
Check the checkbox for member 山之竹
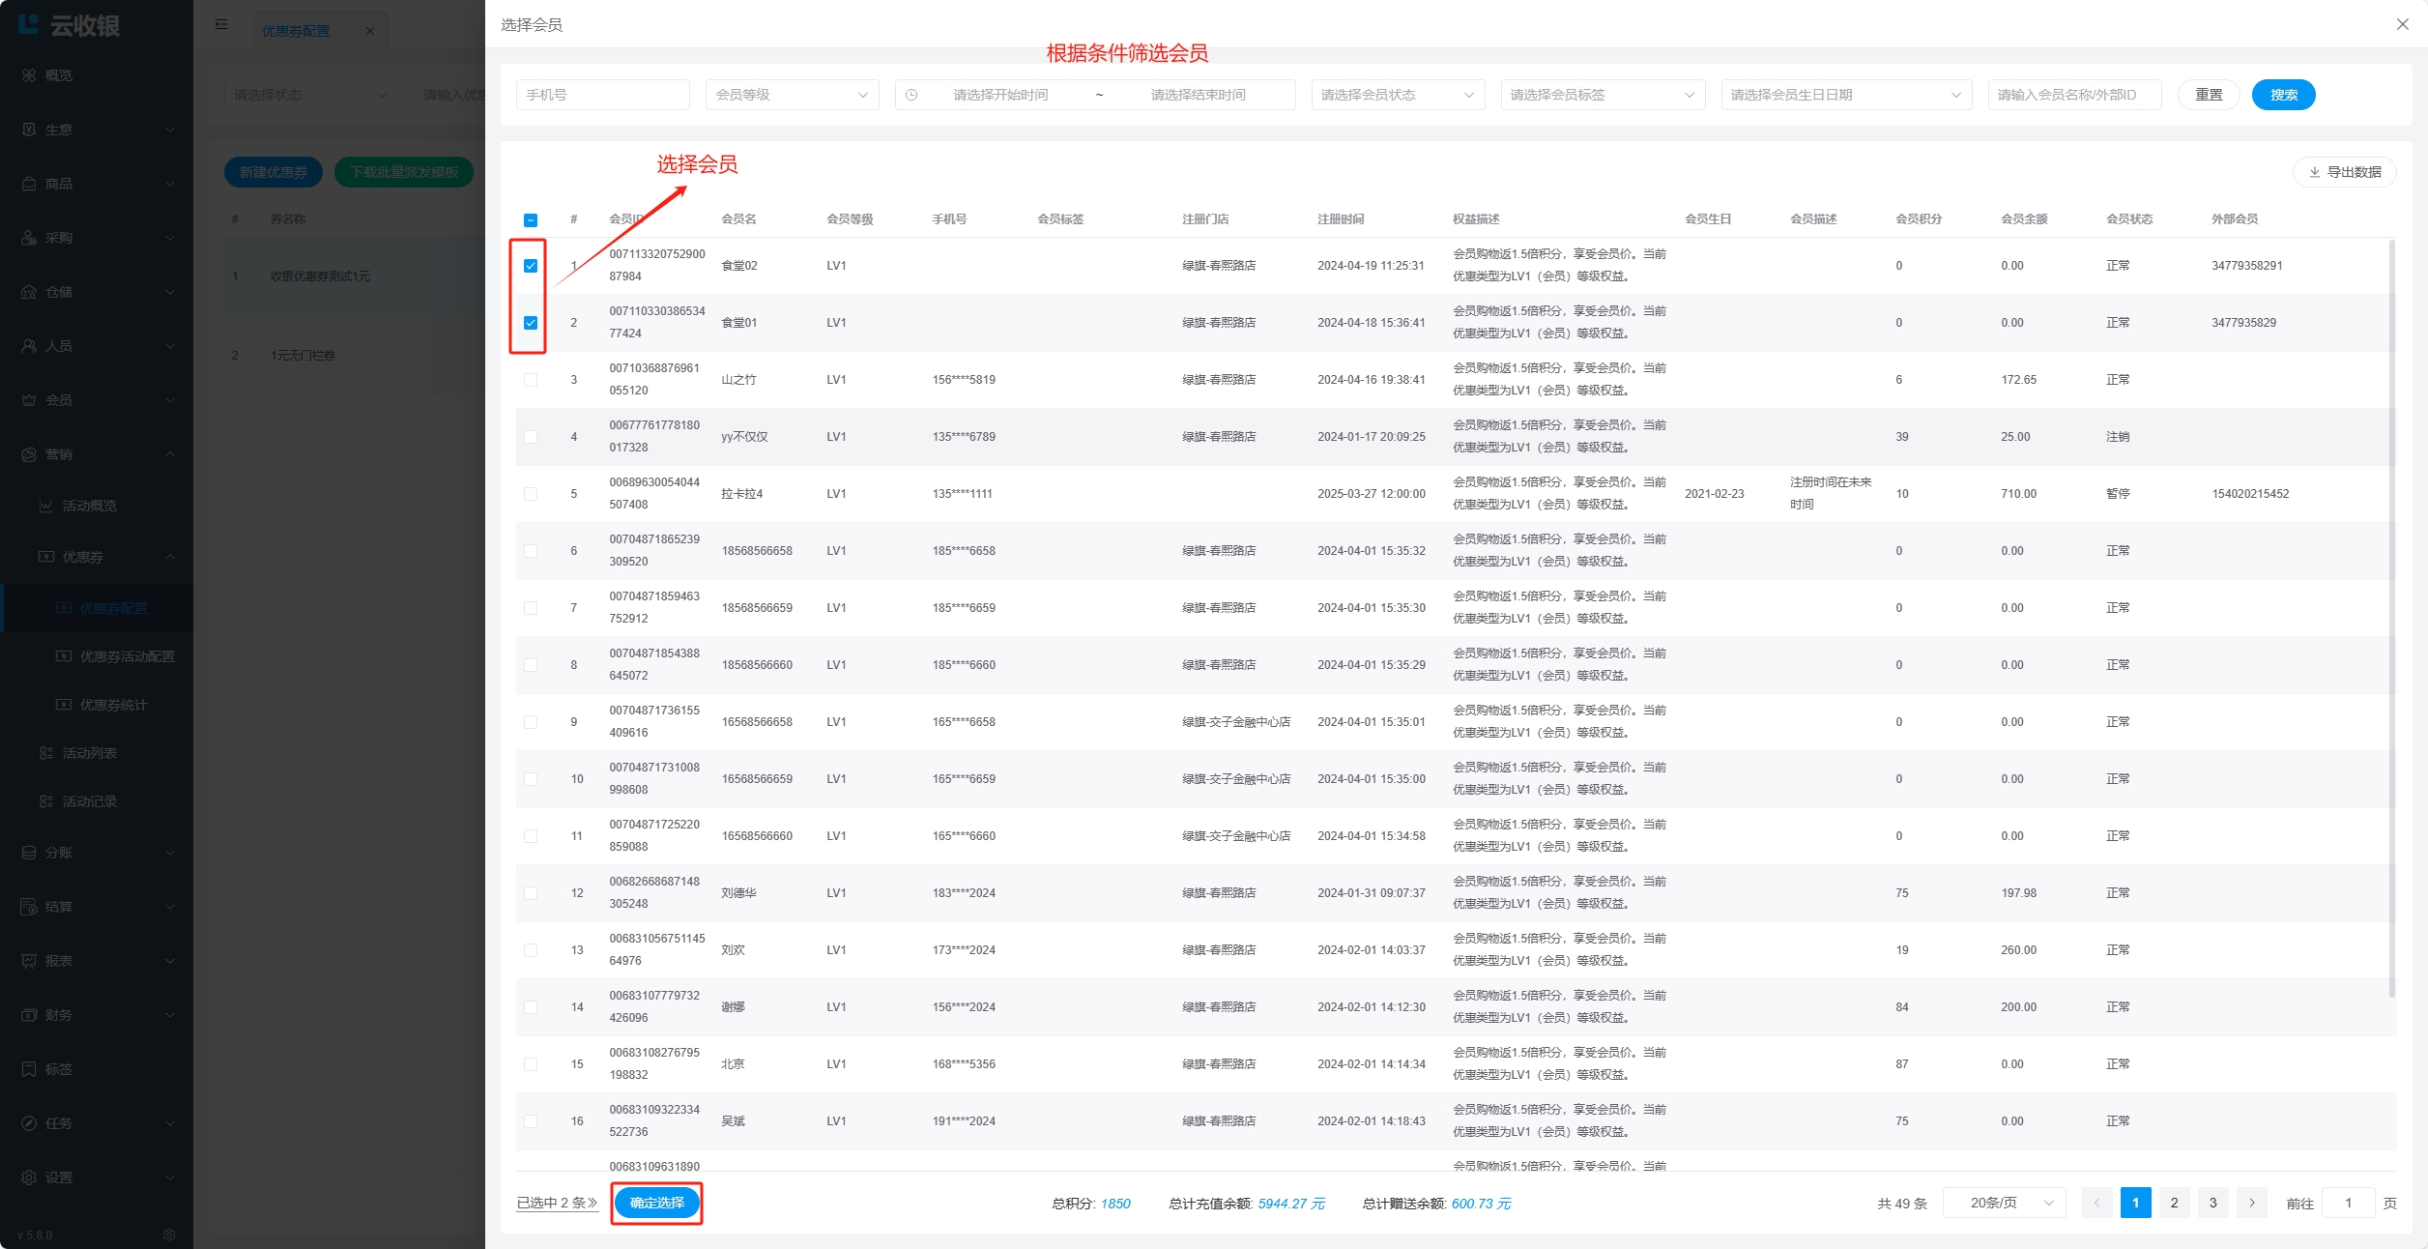[x=531, y=380]
